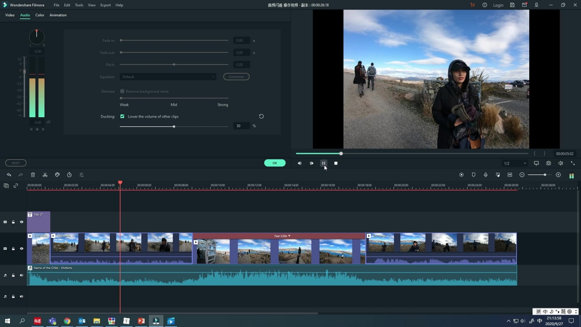Open the shopping cart icon in title bar
The width and height of the screenshot is (581, 327).
pos(473,5)
